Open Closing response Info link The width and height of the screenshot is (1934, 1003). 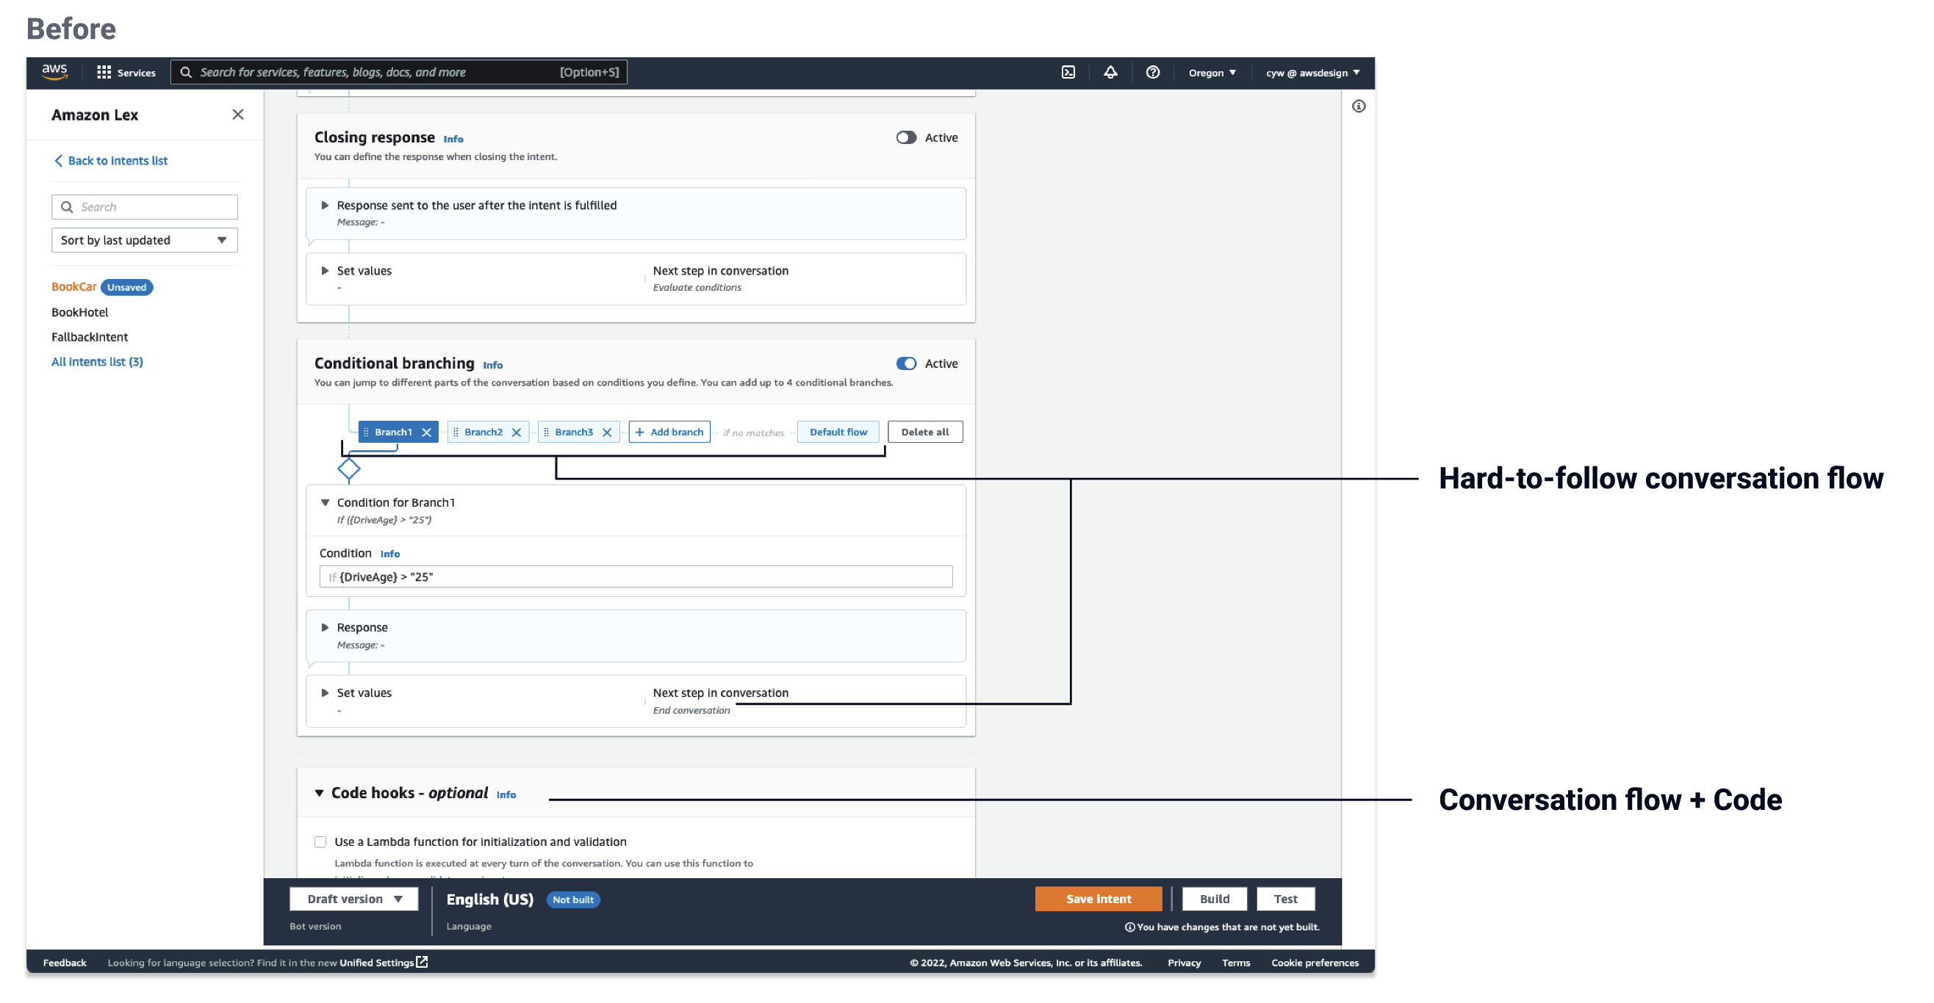453,140
